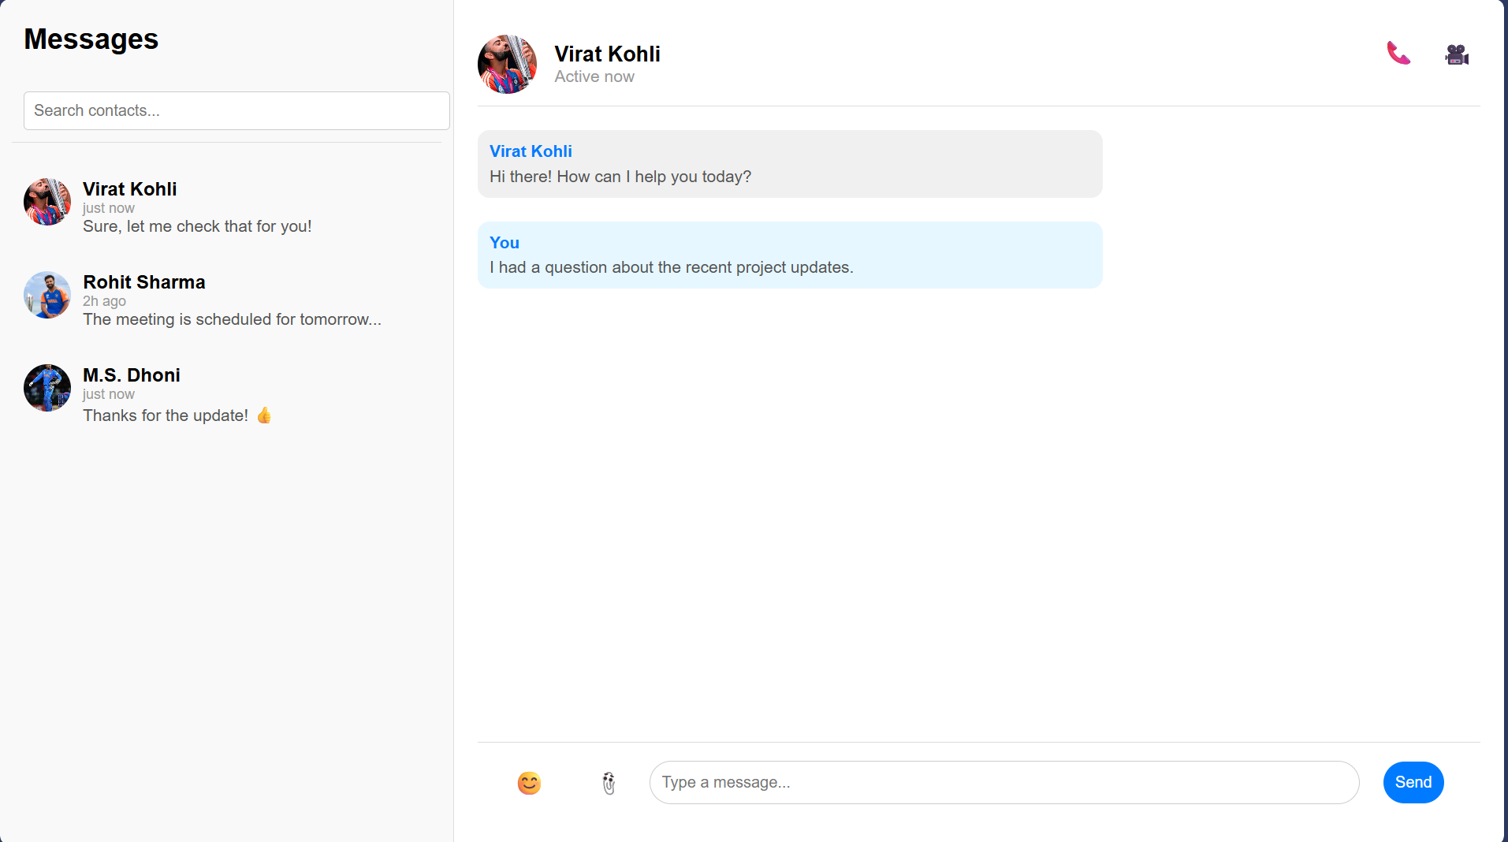
Task: Open Virat Kohli conversation in contact list
Action: click(x=227, y=207)
